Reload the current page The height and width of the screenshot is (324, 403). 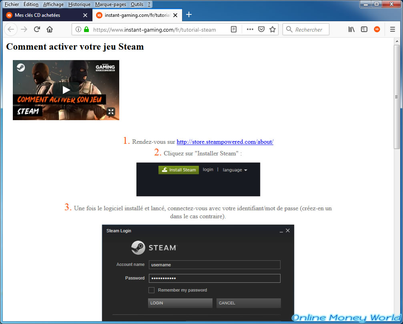click(37, 29)
